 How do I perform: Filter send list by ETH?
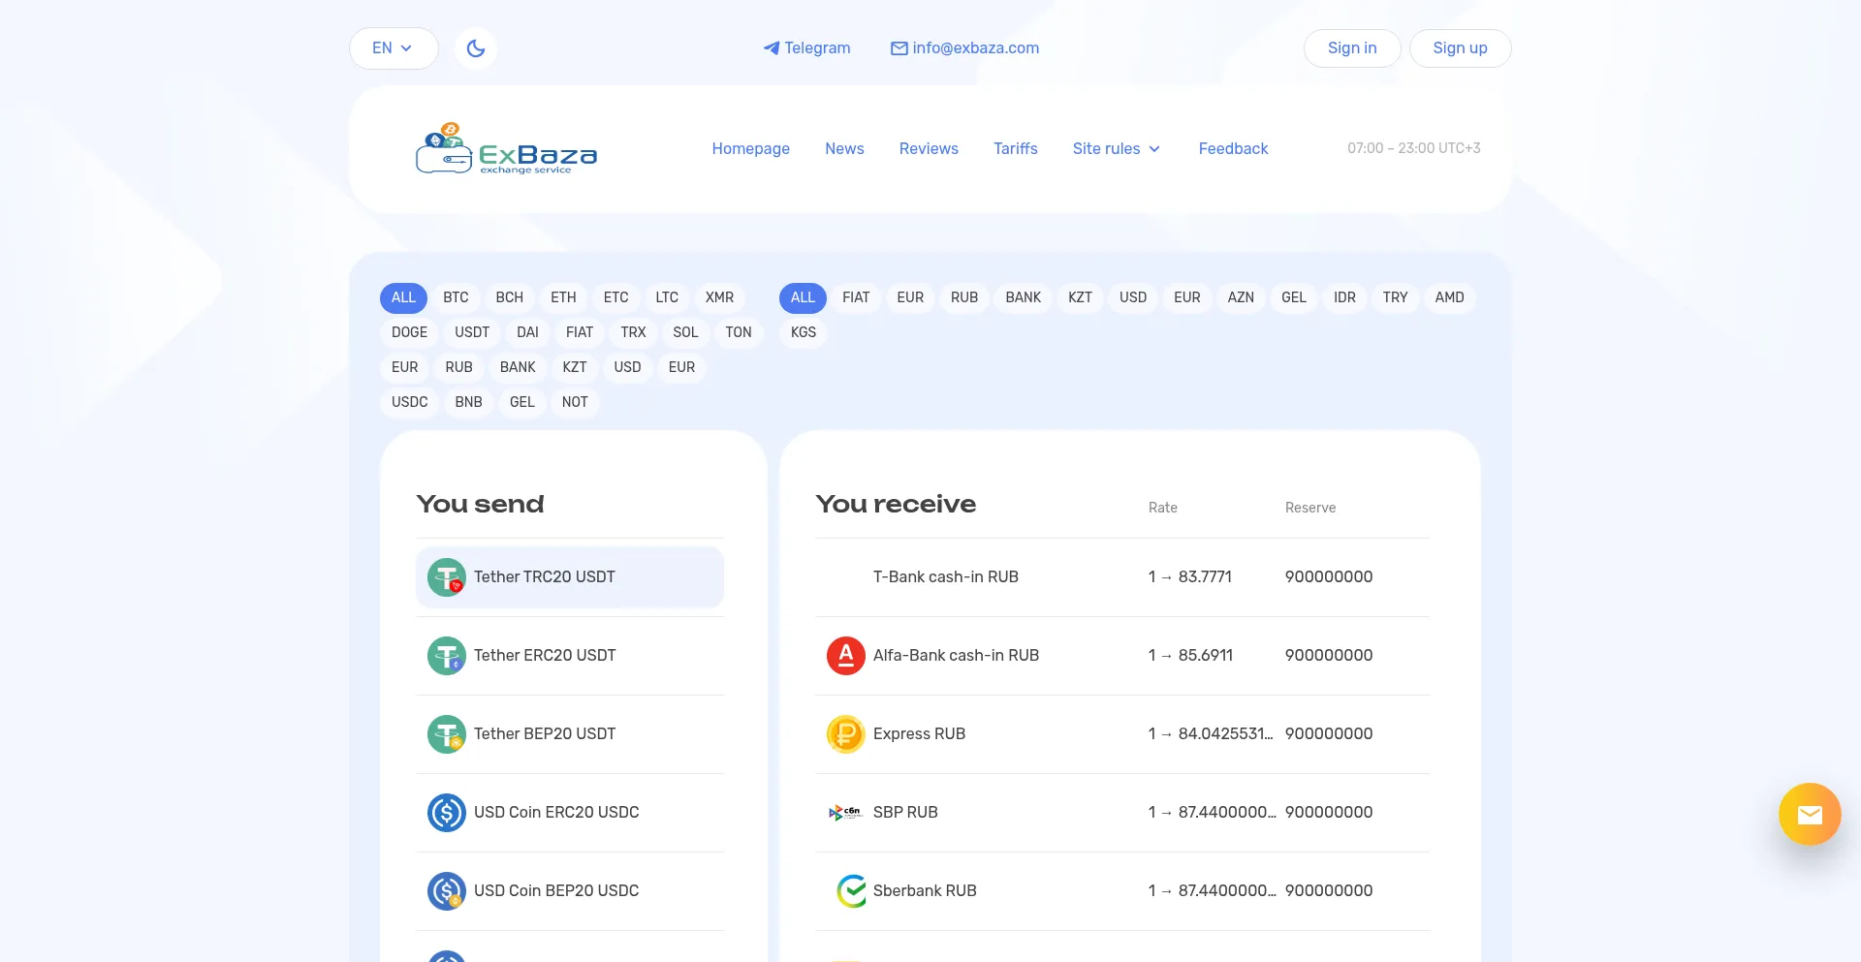pos(563,297)
